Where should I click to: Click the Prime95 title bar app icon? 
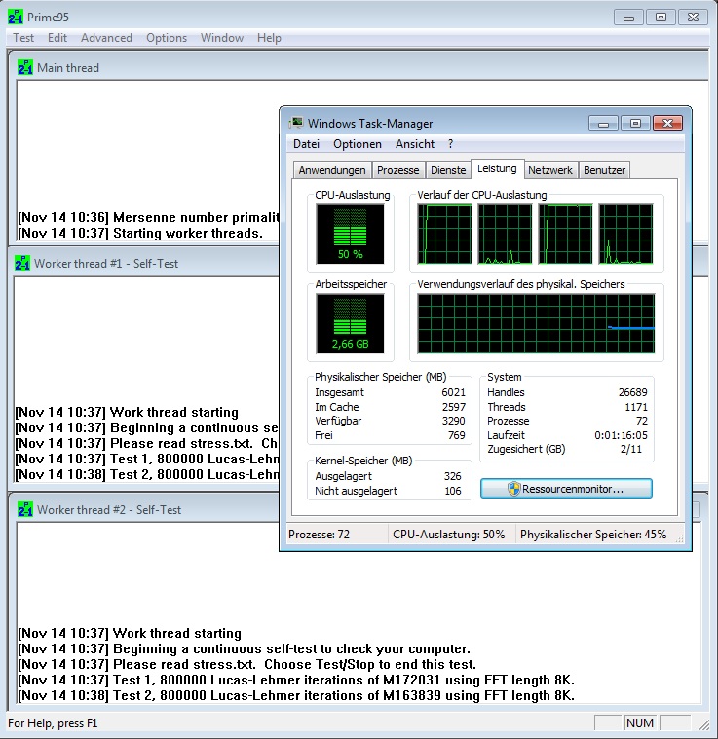15,17
